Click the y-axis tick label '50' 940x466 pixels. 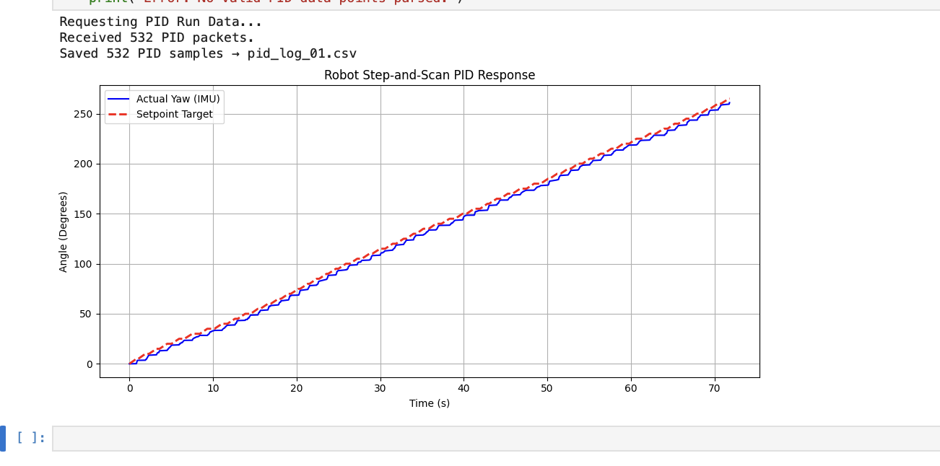(x=86, y=314)
